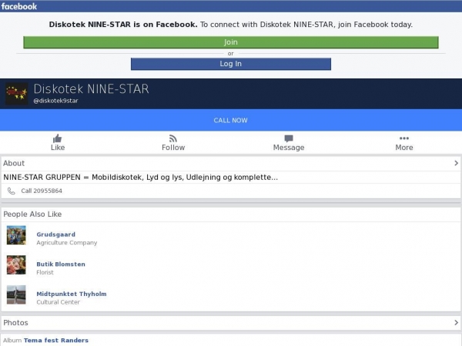Click the phone icon beside Call 20955864

[x=12, y=191]
